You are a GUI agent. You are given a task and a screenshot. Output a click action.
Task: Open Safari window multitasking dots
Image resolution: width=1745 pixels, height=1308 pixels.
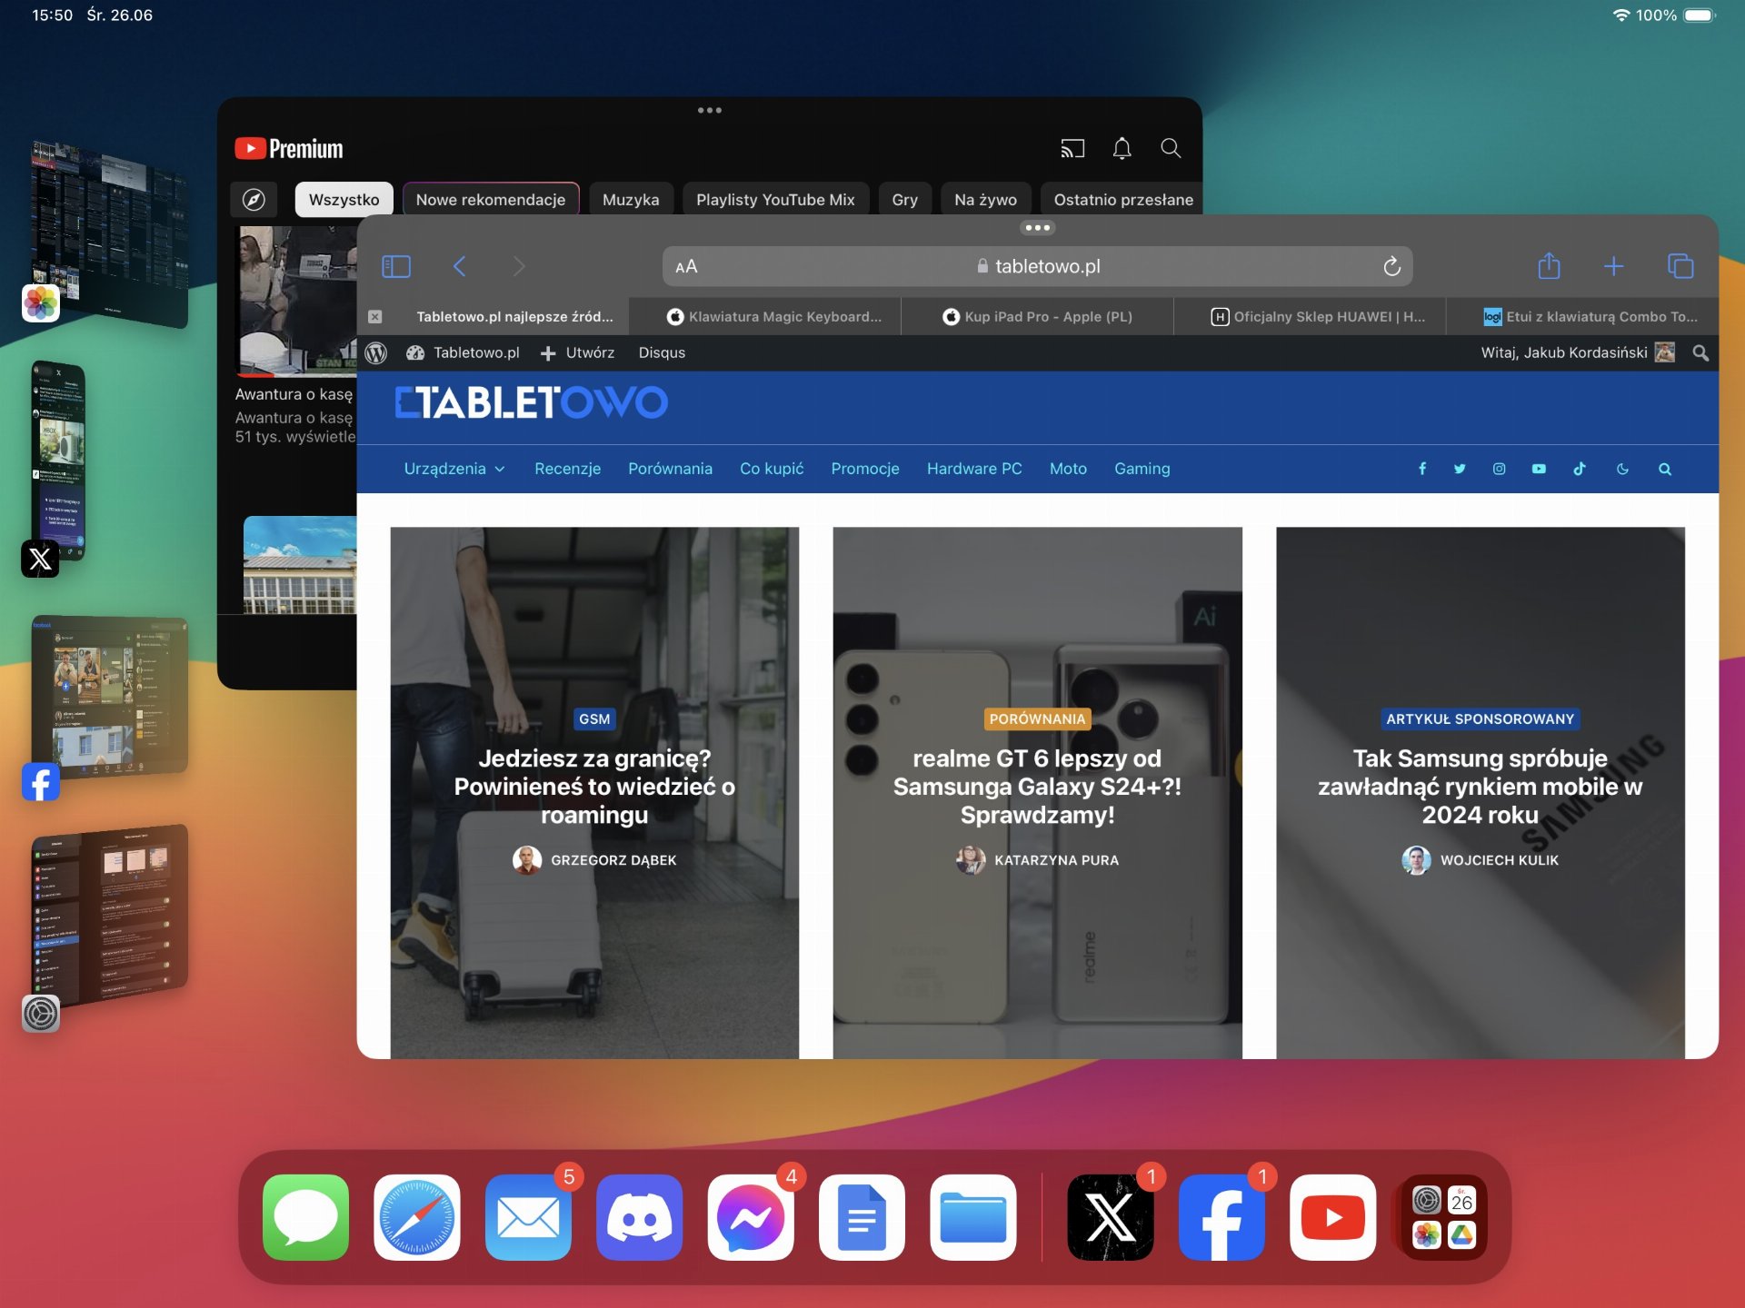(1037, 228)
